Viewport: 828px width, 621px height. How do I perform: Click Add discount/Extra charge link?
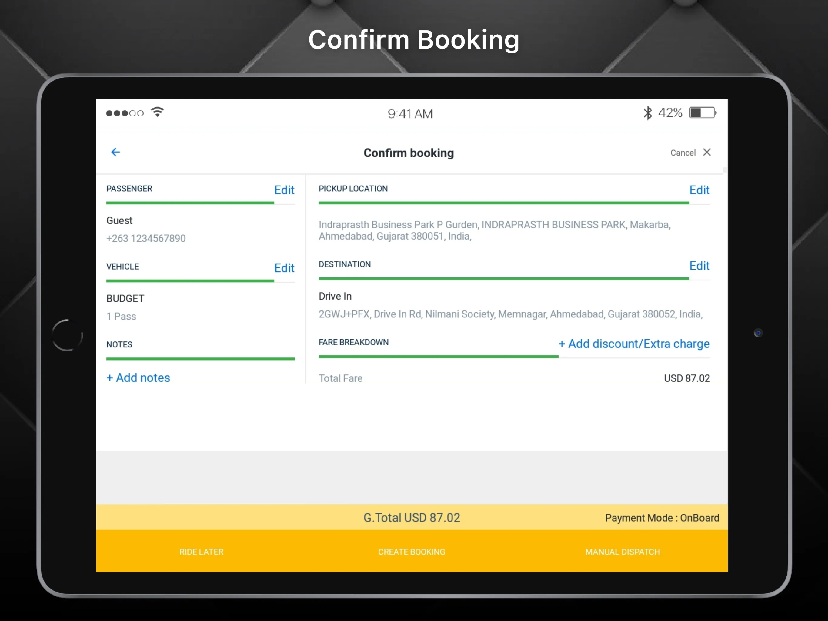pos(634,344)
